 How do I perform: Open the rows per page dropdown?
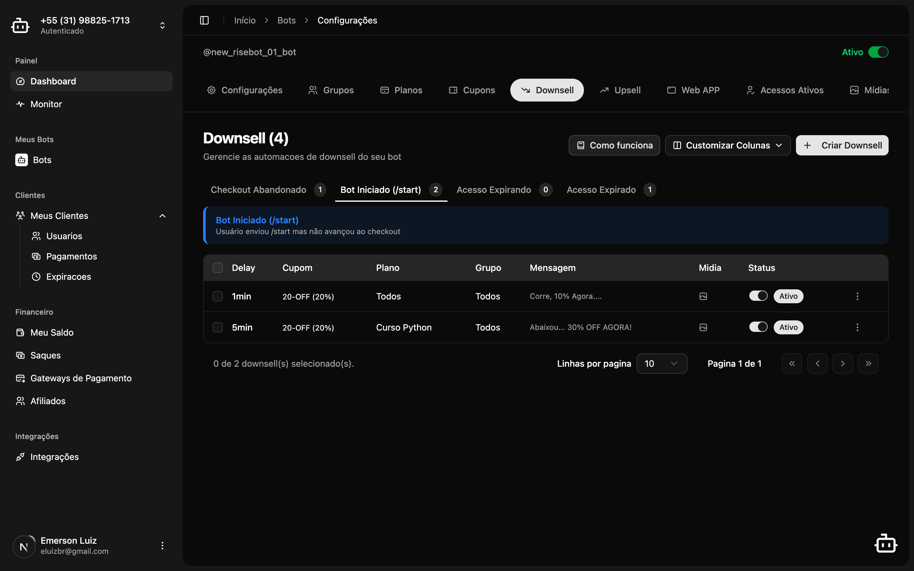(x=662, y=364)
